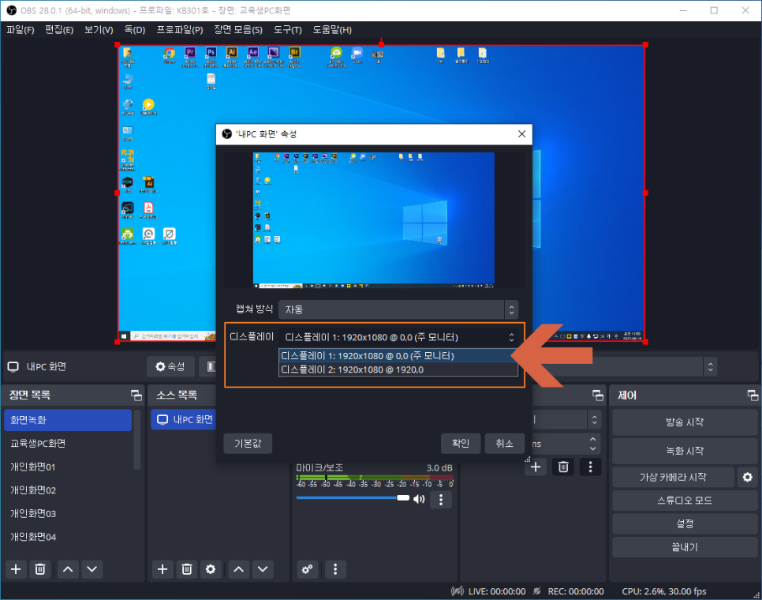The width and height of the screenshot is (762, 600).
Task: Click 방송 시작 button
Action: pos(685,422)
